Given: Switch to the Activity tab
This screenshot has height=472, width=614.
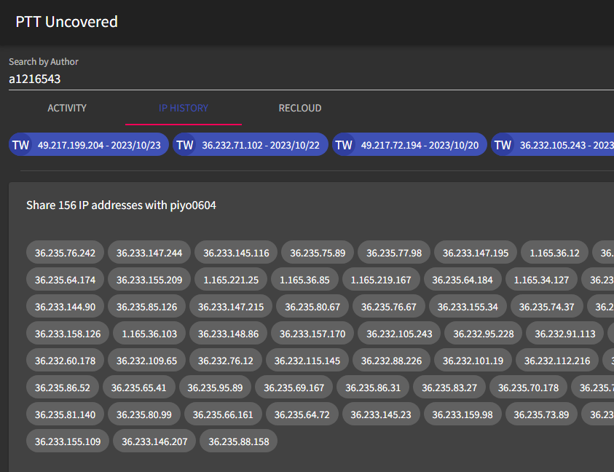Looking at the screenshot, I should click(x=67, y=108).
